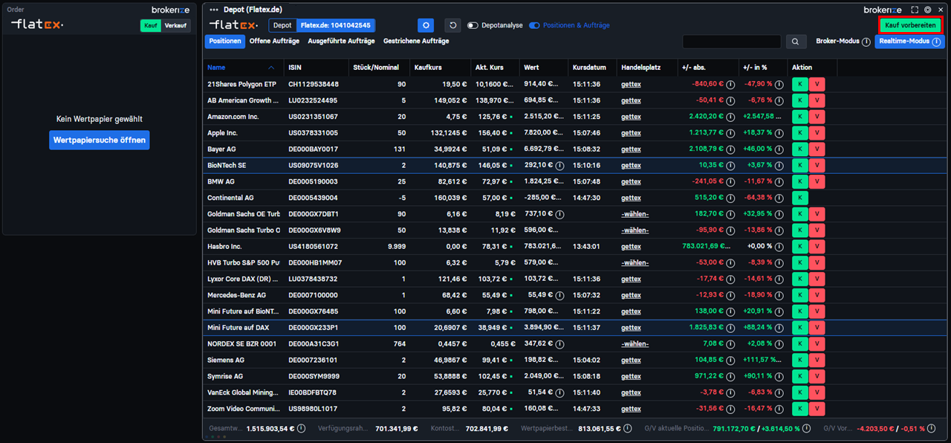
Task: Switch to the Ausgeführte Aufträge tab
Action: tap(342, 42)
